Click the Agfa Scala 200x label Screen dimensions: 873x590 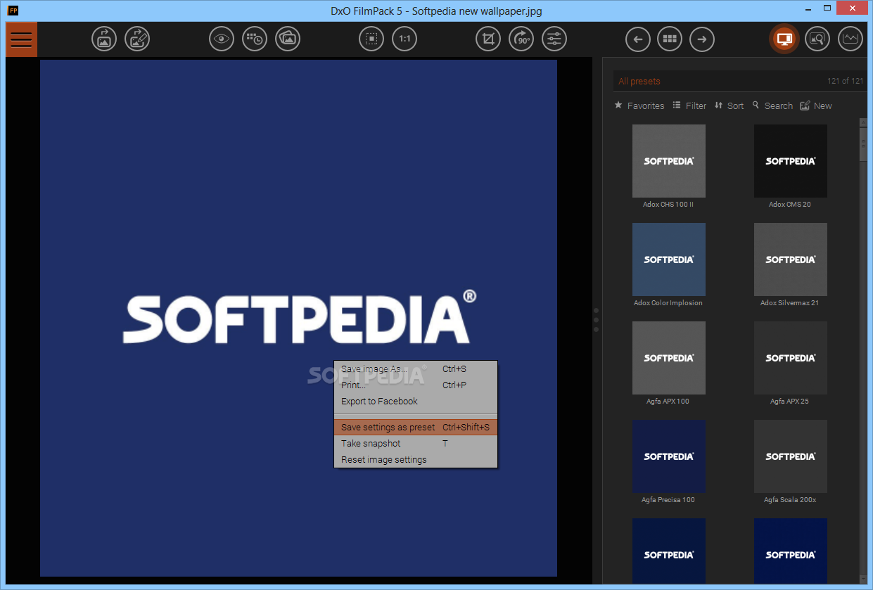point(790,500)
